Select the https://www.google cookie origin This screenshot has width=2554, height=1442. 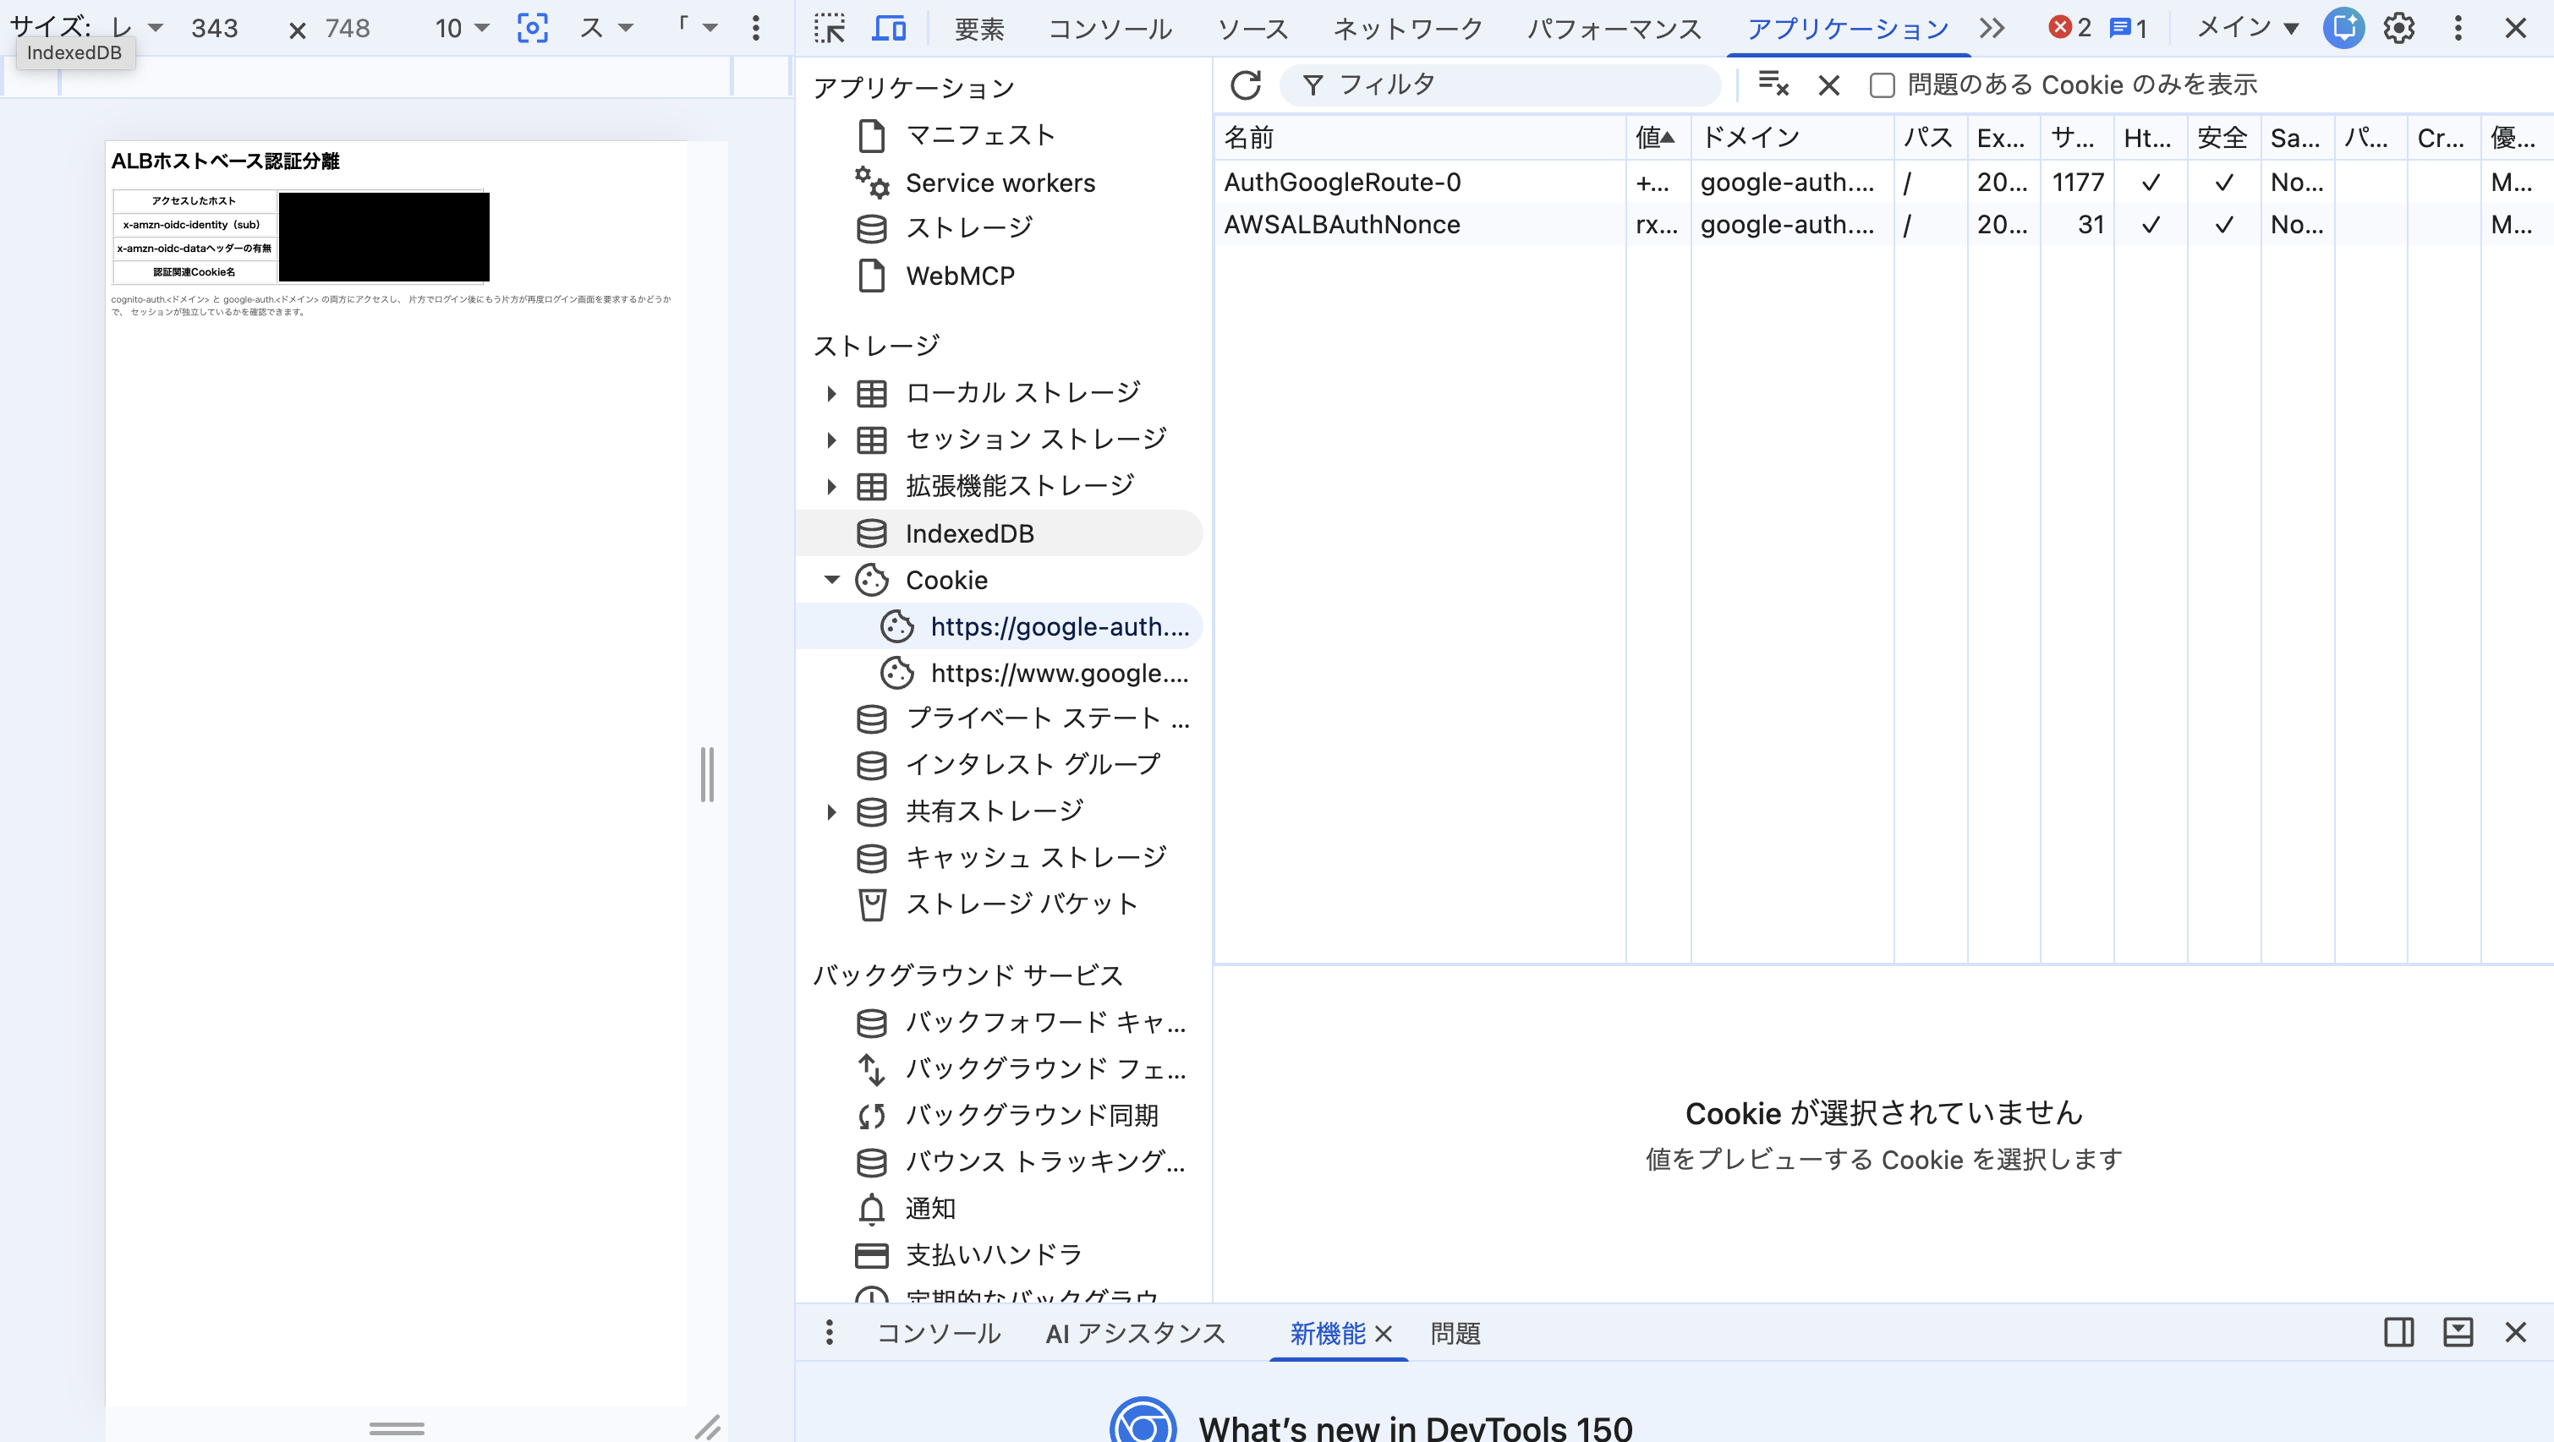pyautogui.click(x=1000, y=673)
